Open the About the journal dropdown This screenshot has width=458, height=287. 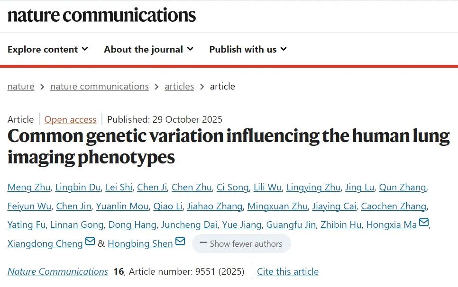pos(148,49)
